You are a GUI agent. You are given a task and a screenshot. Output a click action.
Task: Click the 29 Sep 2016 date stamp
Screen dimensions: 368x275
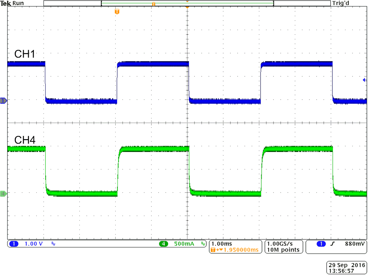point(346,265)
